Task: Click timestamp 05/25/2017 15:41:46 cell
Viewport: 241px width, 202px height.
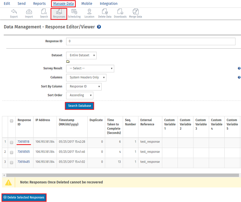Action: click(72, 152)
